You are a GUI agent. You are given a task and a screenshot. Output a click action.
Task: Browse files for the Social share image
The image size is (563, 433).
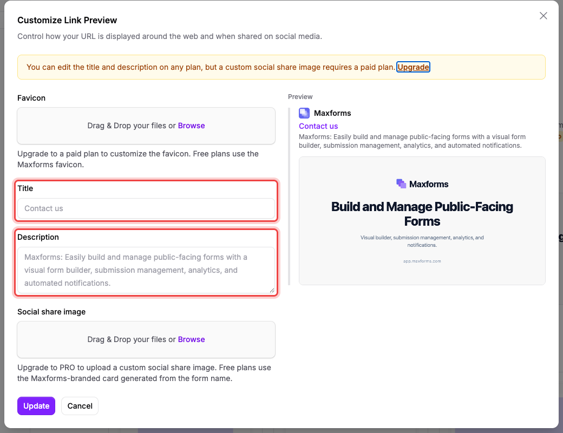(192, 340)
